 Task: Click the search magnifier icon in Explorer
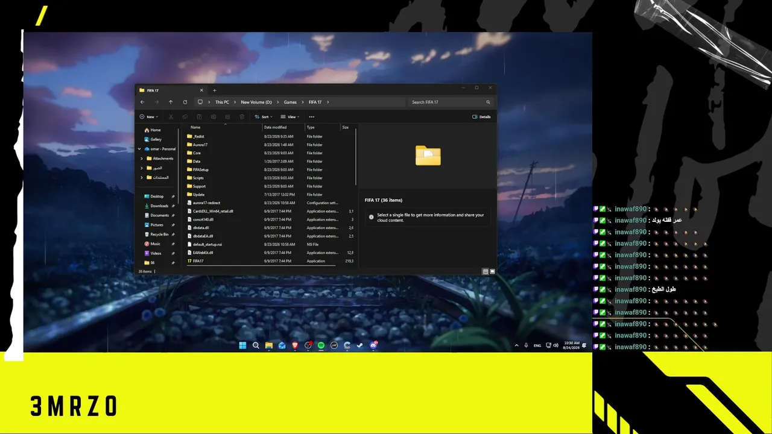point(489,102)
